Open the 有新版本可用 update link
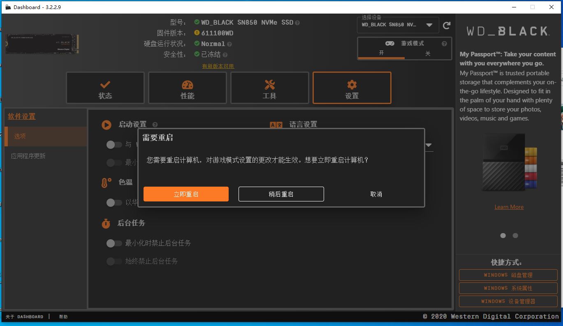Image resolution: width=563 pixels, height=326 pixels. [x=218, y=66]
